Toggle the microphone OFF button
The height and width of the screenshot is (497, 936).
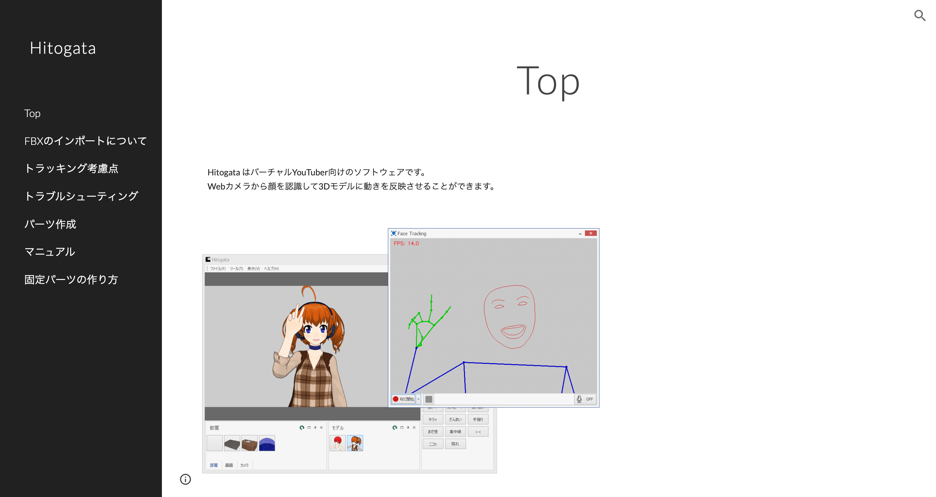click(x=585, y=399)
